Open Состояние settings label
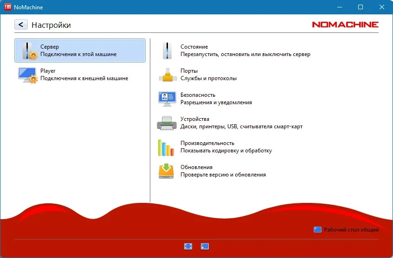The width and height of the screenshot is (393, 258). (194, 47)
